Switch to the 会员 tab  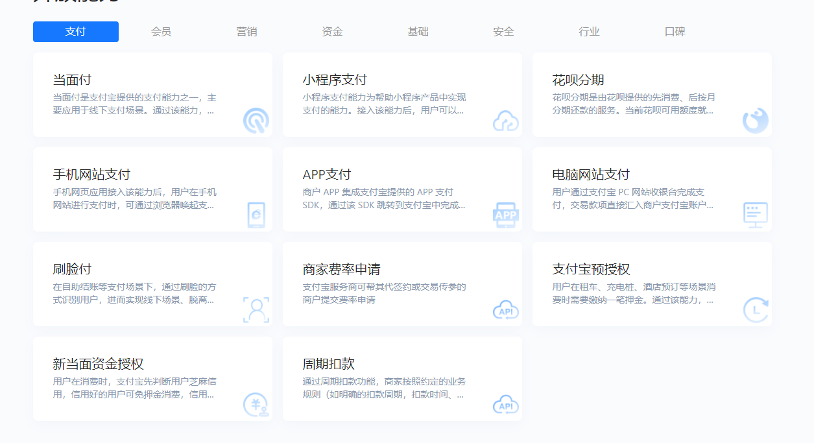pyautogui.click(x=161, y=31)
